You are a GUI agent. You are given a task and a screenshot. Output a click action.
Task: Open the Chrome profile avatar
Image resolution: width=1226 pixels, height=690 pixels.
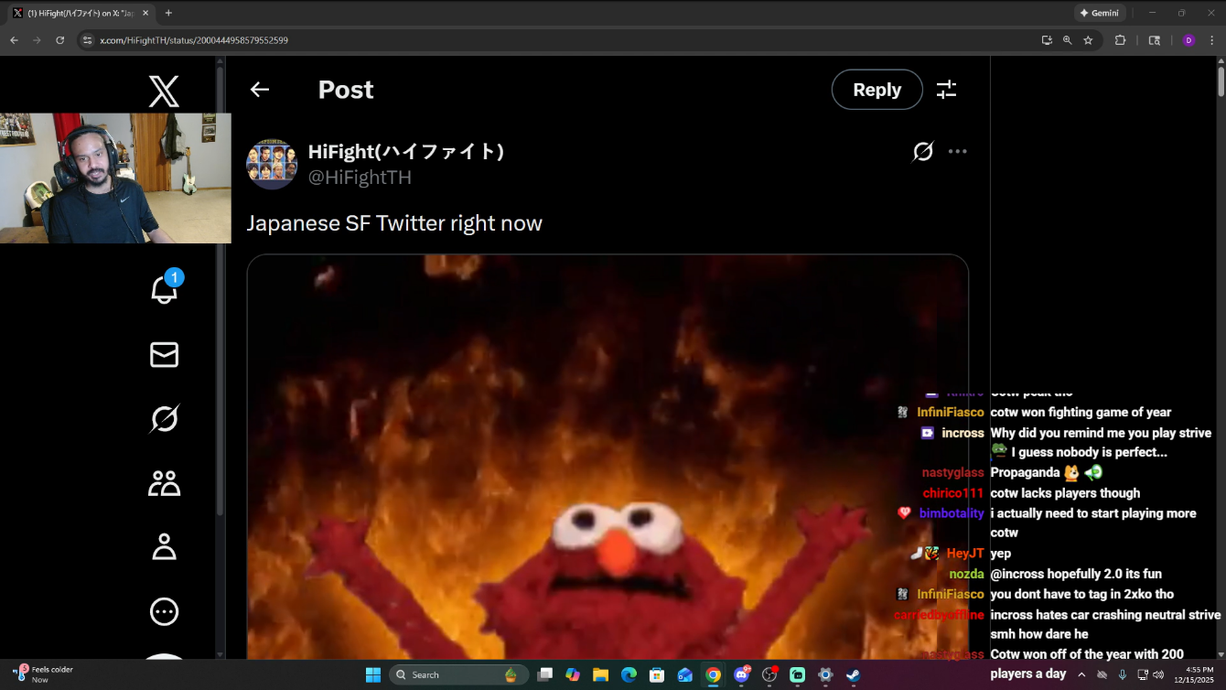click(x=1188, y=40)
